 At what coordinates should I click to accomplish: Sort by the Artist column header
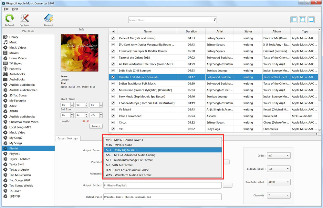click(220, 32)
